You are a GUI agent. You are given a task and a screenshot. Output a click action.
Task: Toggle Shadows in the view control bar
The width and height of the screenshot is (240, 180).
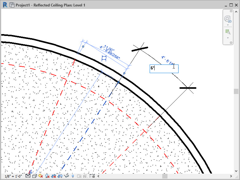pyautogui.click(x=47, y=176)
